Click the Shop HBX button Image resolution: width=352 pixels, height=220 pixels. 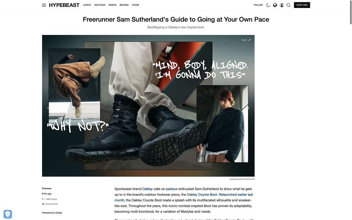tap(302, 5)
